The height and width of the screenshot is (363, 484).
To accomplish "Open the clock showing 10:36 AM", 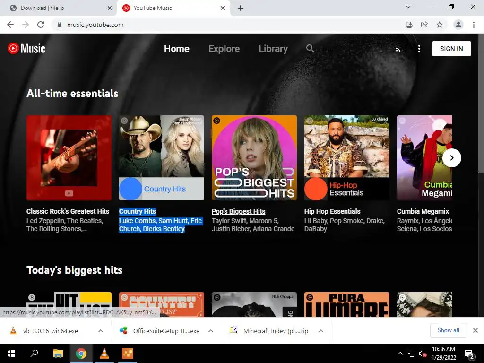I will [x=443, y=354].
